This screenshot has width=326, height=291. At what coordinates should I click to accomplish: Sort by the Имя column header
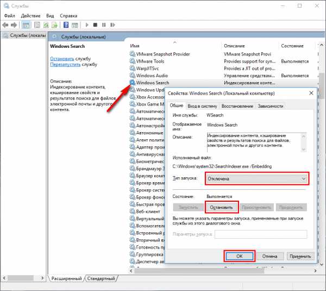174,46
